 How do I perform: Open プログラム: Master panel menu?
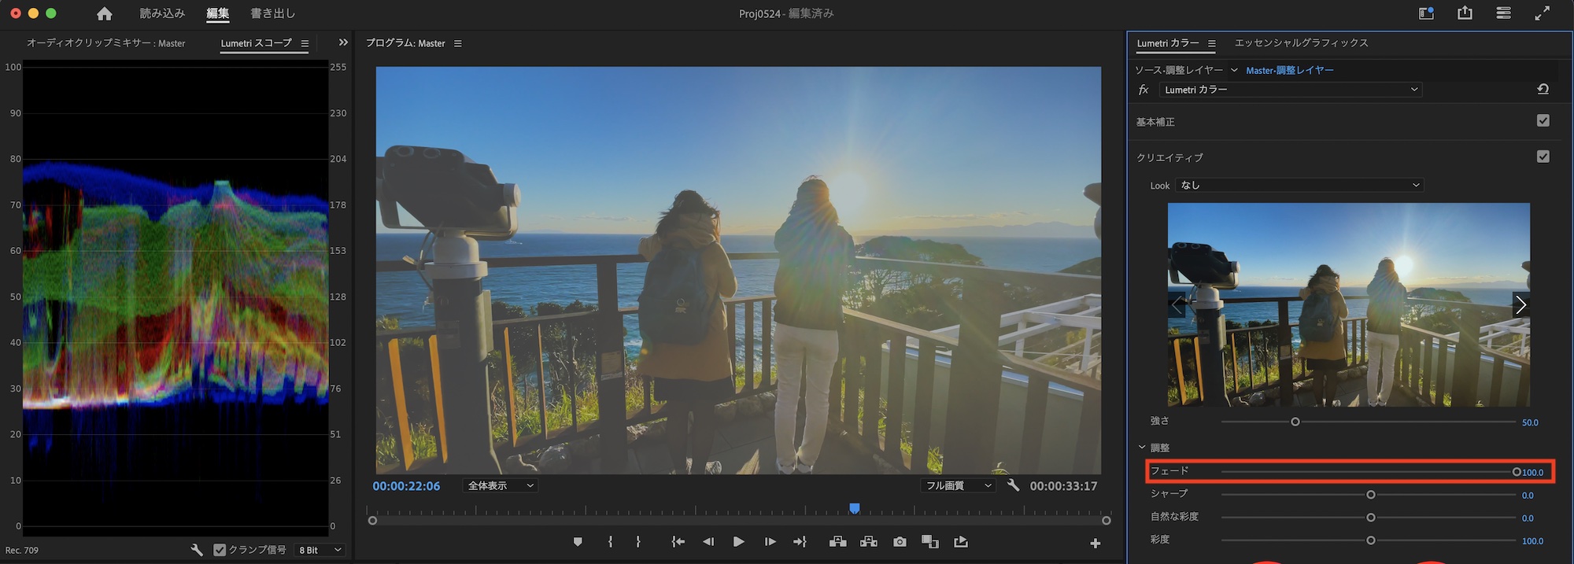click(x=458, y=43)
